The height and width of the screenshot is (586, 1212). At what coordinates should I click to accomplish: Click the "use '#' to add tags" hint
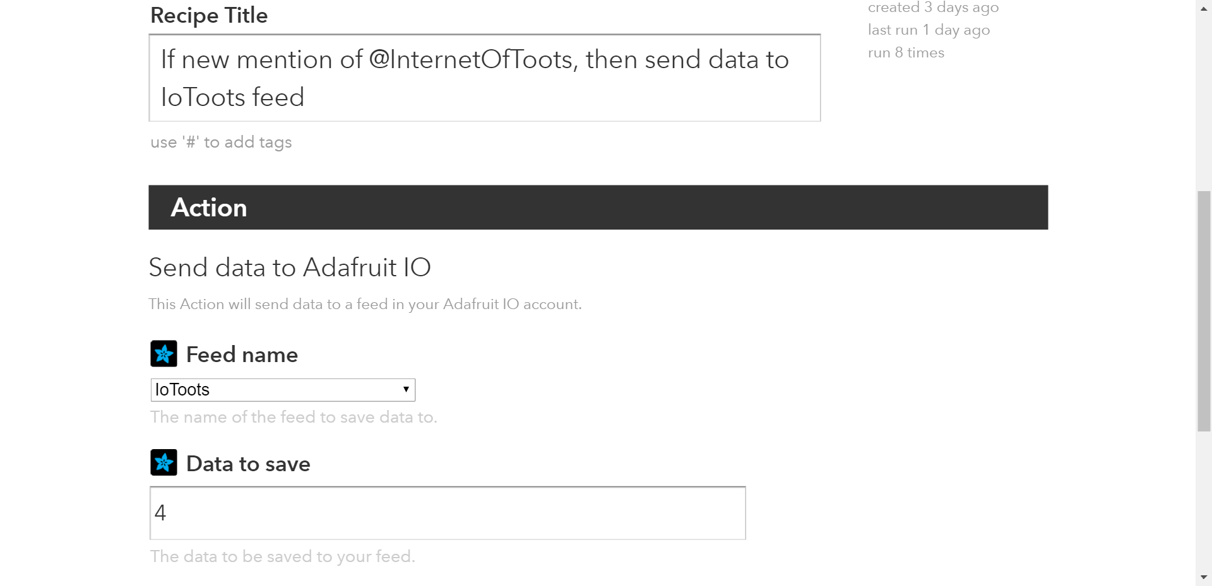221,143
